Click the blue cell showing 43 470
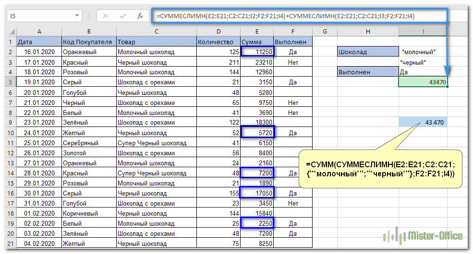 pyautogui.click(x=423, y=123)
